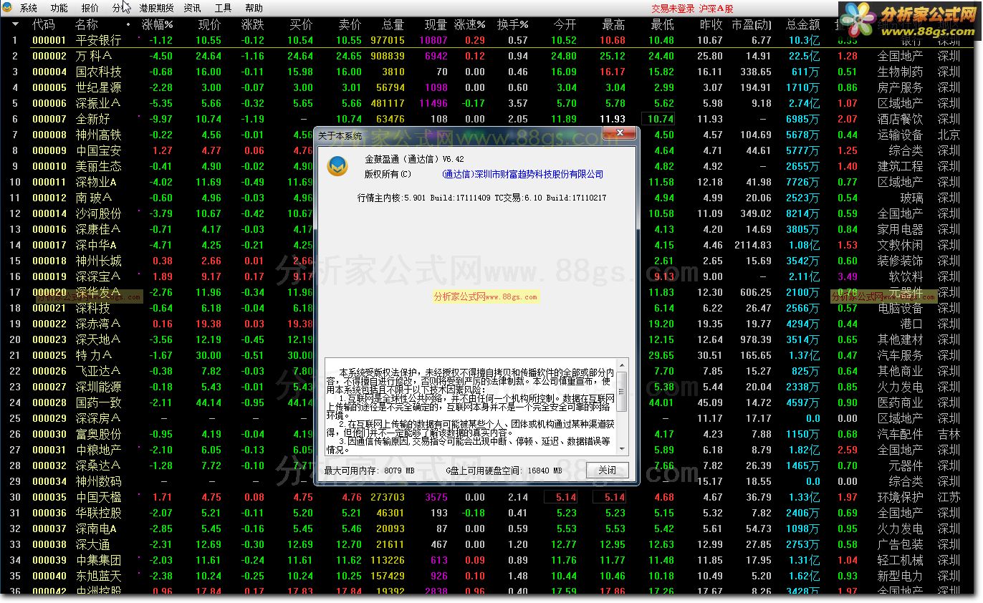983x603 pixels.
Task: Select the 特力A stock name
Action: point(94,355)
